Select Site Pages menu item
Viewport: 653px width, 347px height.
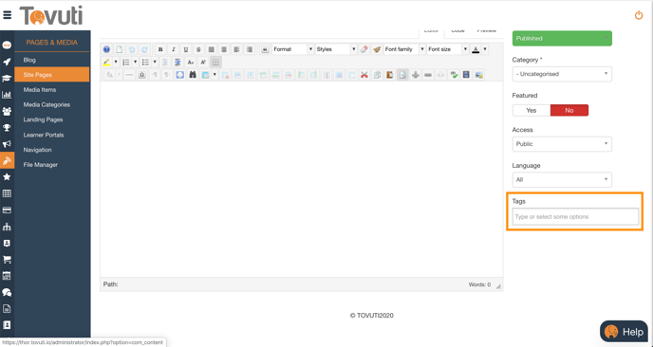coord(52,75)
